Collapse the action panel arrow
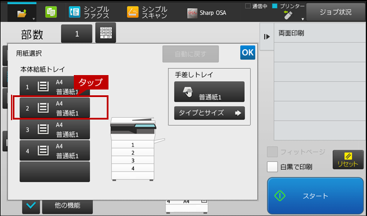 click(x=267, y=37)
